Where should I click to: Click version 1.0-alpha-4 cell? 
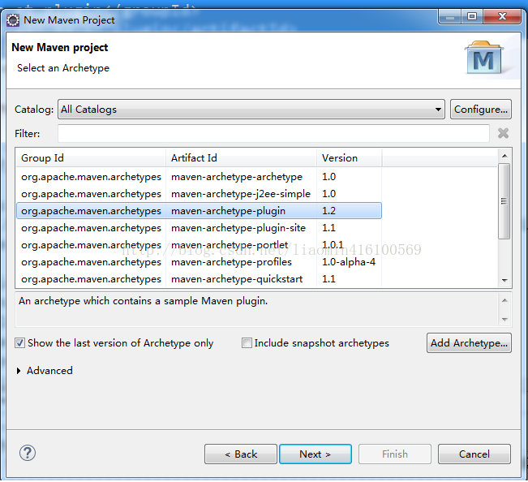pyautogui.click(x=349, y=262)
